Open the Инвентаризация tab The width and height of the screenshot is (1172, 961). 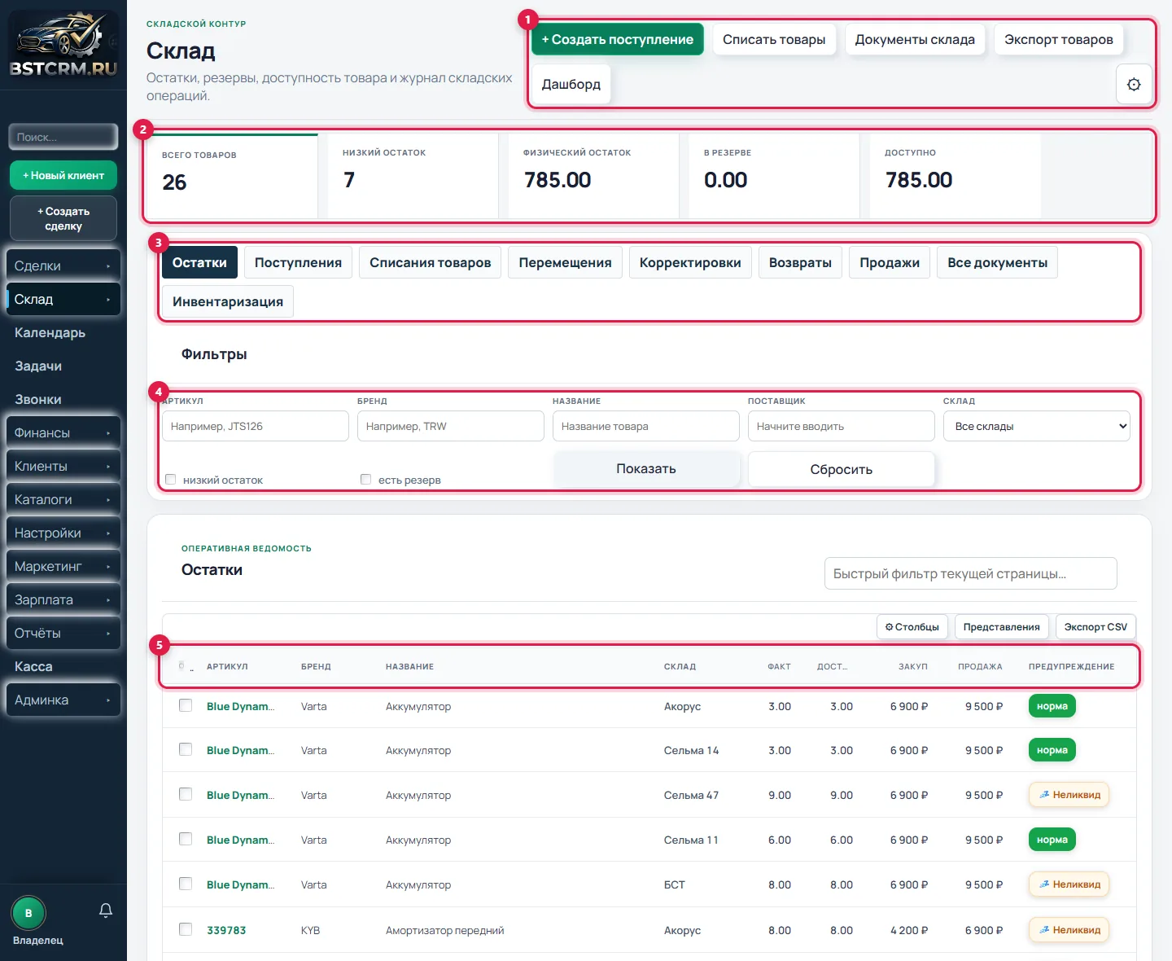tap(228, 301)
